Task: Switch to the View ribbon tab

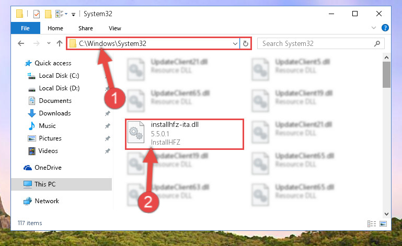Action: (115, 28)
